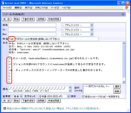Click the Windows flag logo in menu bar
Image resolution: width=131 pixels, height=113 pixels.
click(x=127, y=7)
